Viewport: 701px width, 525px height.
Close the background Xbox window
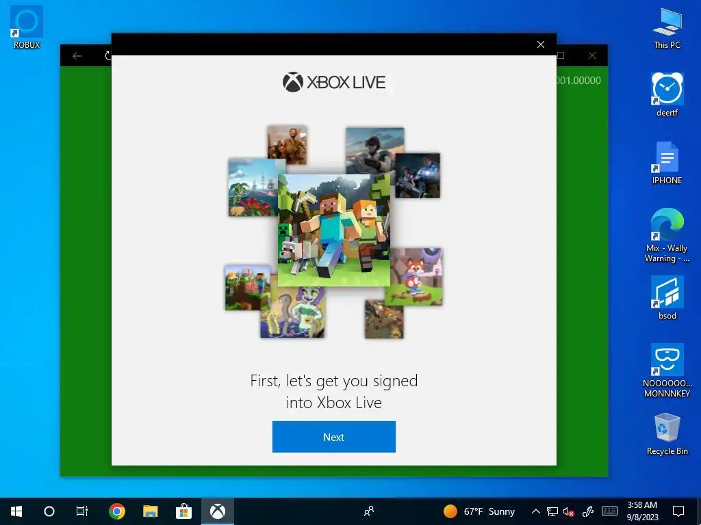(592, 55)
